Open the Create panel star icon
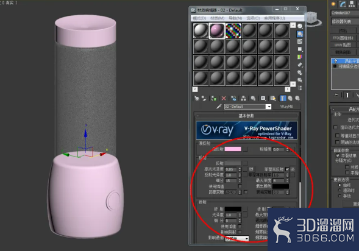Image resolution: width=359 pixels, height=251 pixels. [x=333, y=4]
